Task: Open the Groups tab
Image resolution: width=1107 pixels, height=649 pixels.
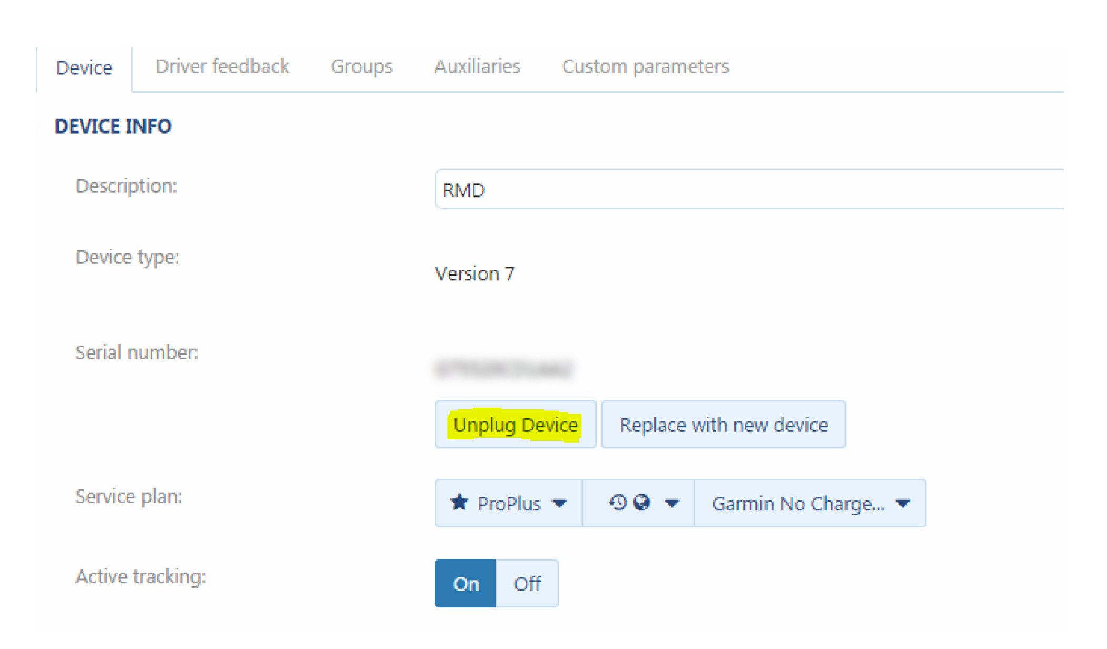Action: click(362, 66)
